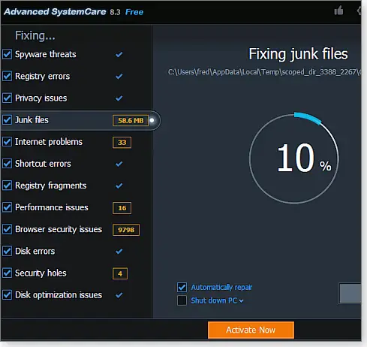Select the Junk files row label
This screenshot has height=347, width=367.
point(32,120)
